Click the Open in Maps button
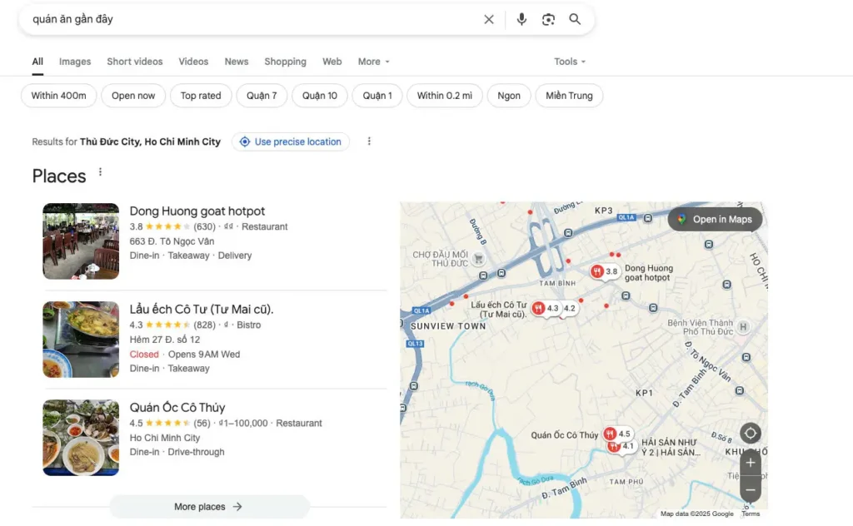 [x=715, y=220]
